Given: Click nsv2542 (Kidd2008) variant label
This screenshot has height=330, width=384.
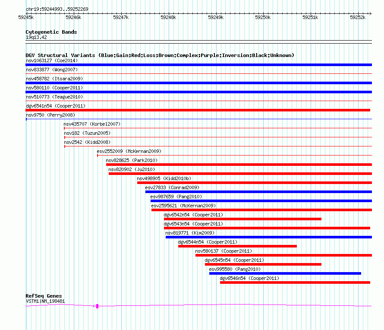Looking at the screenshot, I should pos(87,142).
